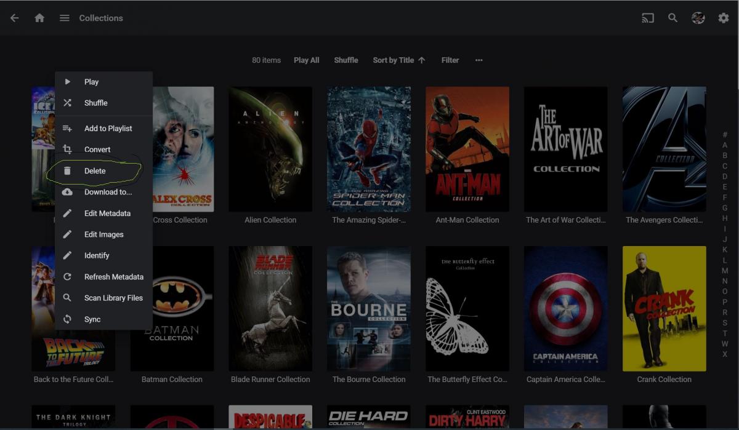Open the Filter options

pyautogui.click(x=450, y=60)
